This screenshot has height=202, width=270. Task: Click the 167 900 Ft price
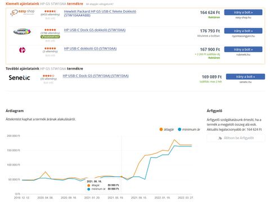210,49
